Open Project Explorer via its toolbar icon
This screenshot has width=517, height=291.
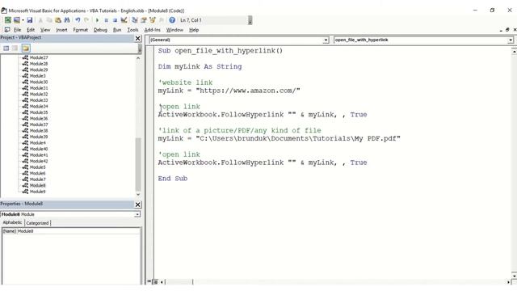pos(135,20)
